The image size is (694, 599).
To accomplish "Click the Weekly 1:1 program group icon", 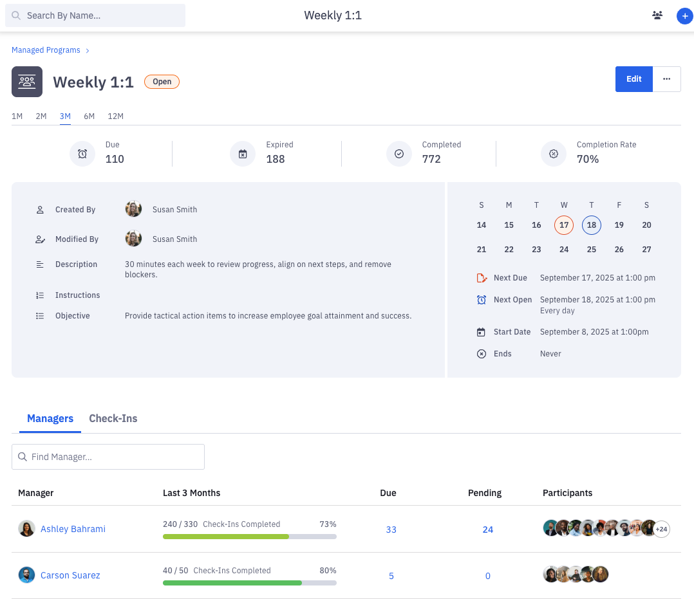I will (26, 82).
